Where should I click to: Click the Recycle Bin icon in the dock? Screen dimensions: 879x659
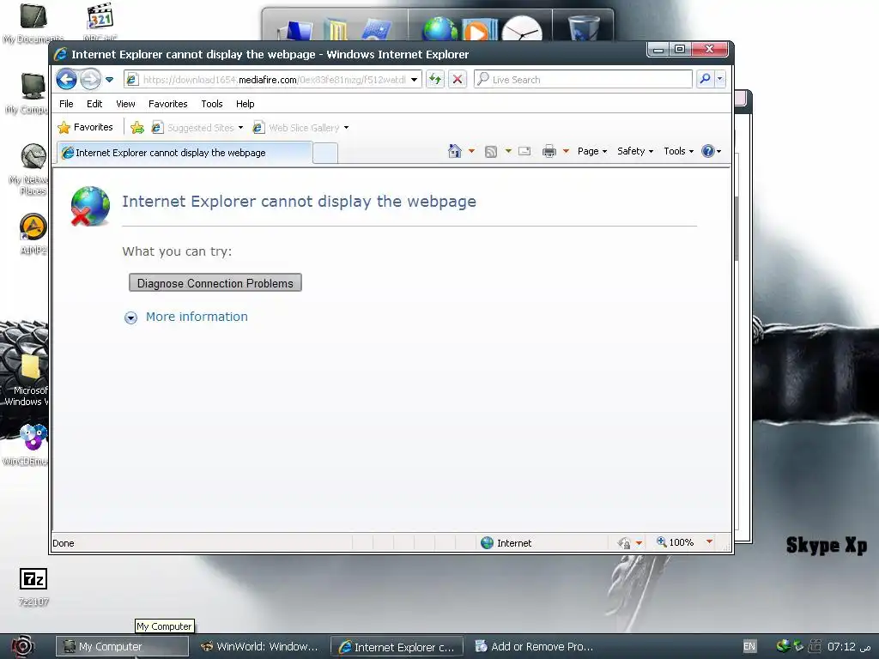tap(583, 28)
